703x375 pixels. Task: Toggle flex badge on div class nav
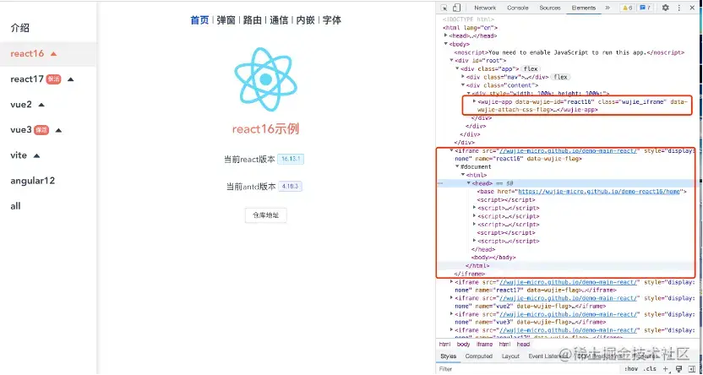(560, 77)
